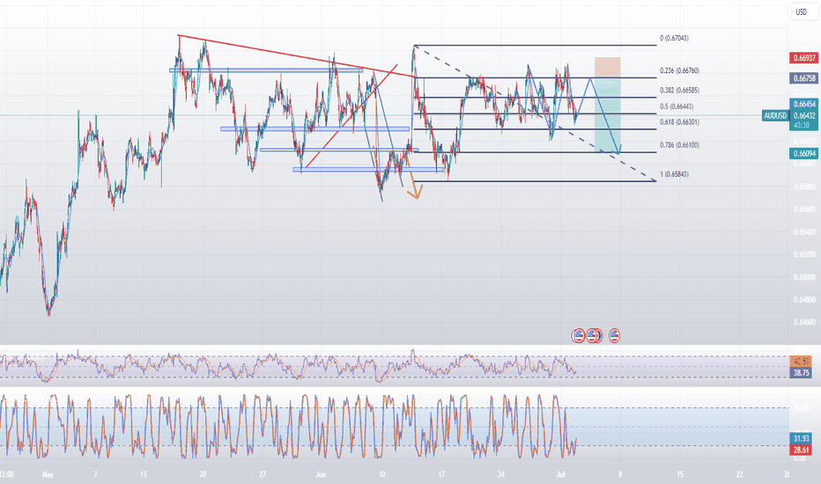This screenshot has height=484, width=821.
Task: Click date 22 on the time axis
Action: tap(740, 474)
